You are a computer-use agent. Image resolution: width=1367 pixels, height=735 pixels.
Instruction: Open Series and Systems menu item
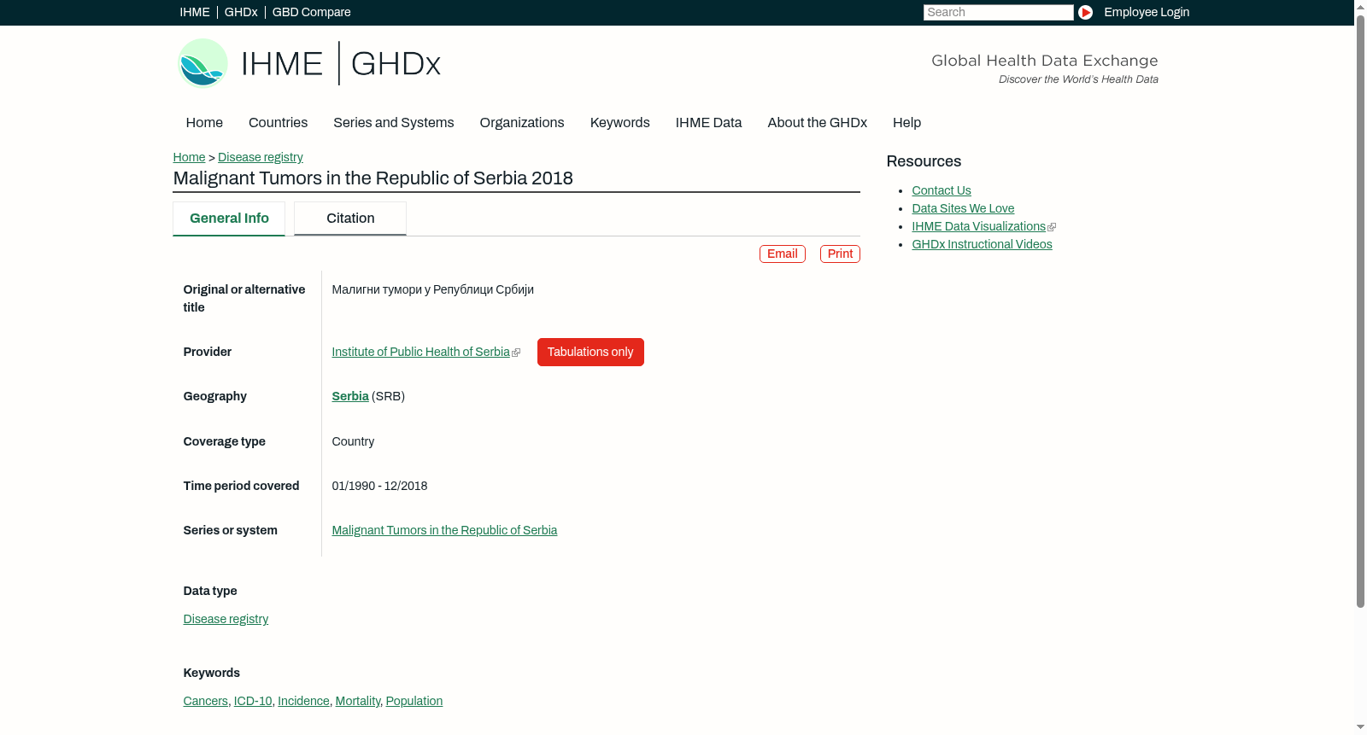click(393, 122)
